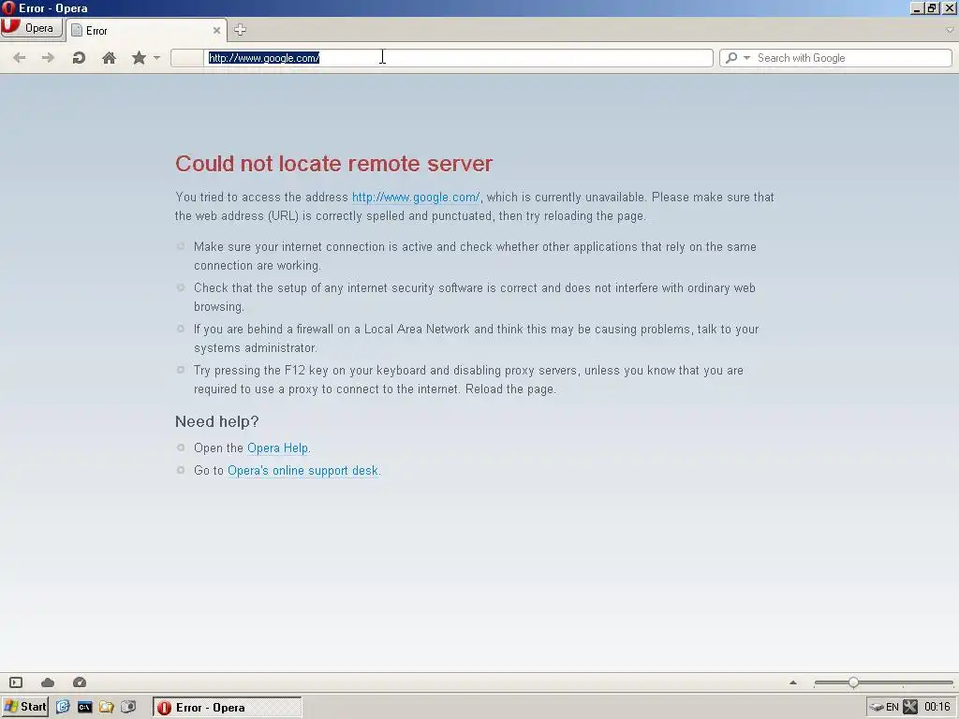Expand the closed tabs dropdown arrow
Screen dimensions: 959x719
click(950, 29)
